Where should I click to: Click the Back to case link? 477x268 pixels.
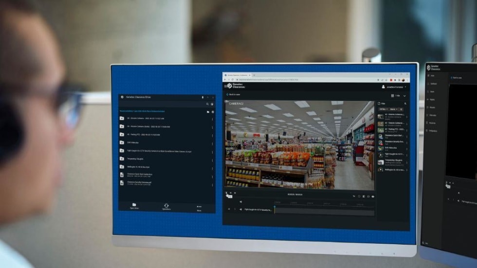(236, 95)
